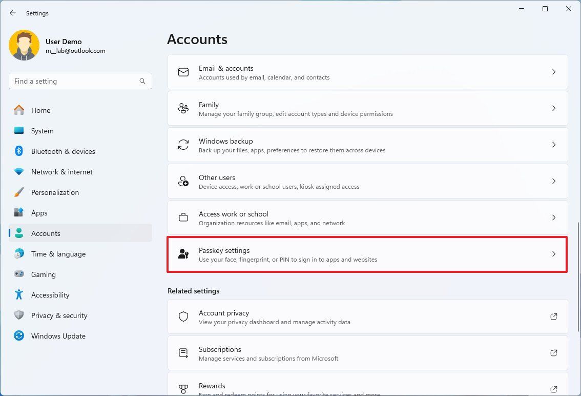This screenshot has height=396, width=581.
Task: Select Accounts in the sidebar
Action: click(x=46, y=233)
